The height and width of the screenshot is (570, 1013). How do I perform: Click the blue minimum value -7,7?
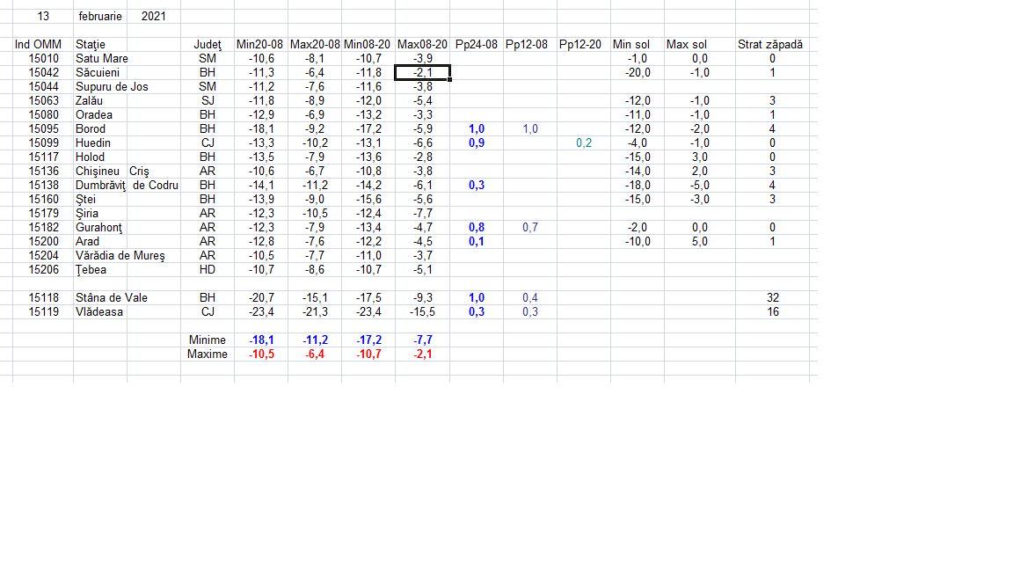pyautogui.click(x=423, y=340)
